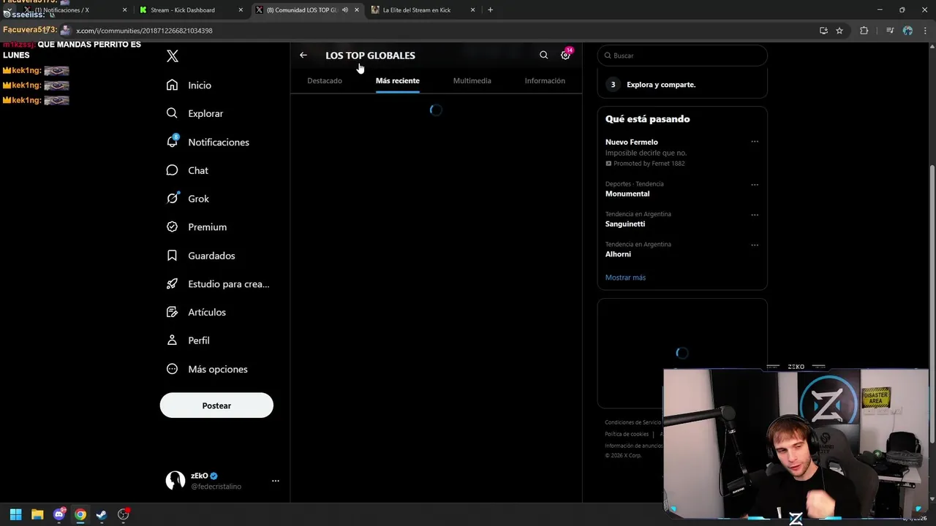Open the community settings gear with badge
936x526 pixels.
pyautogui.click(x=565, y=55)
